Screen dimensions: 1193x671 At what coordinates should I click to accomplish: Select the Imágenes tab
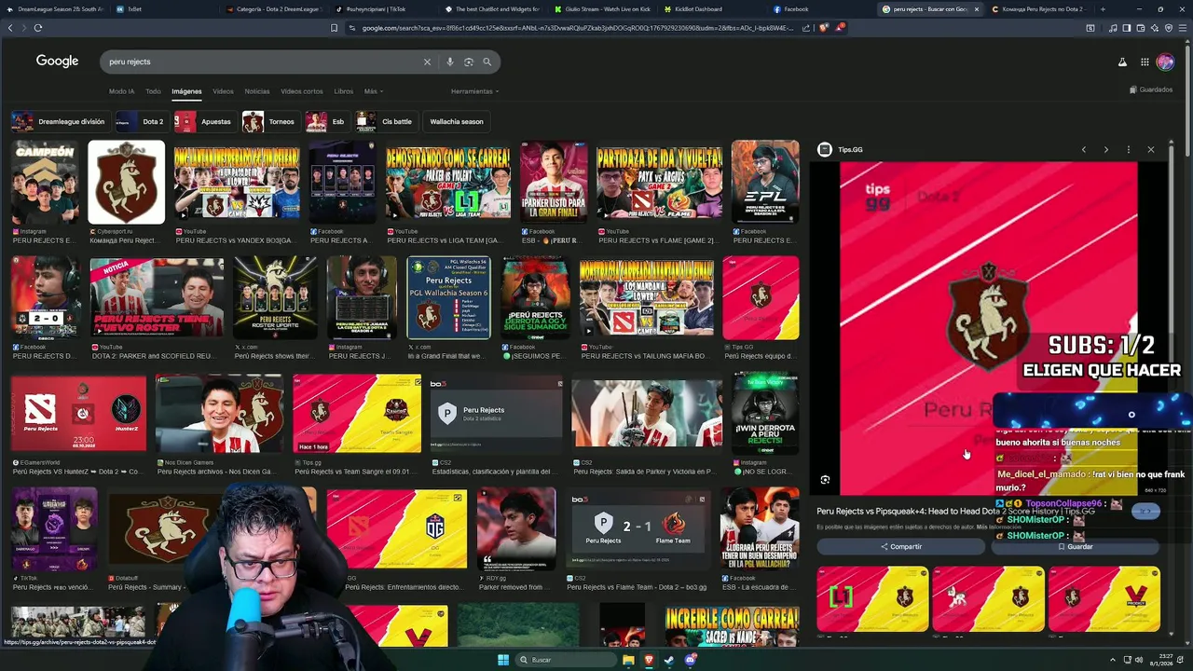coord(186,91)
